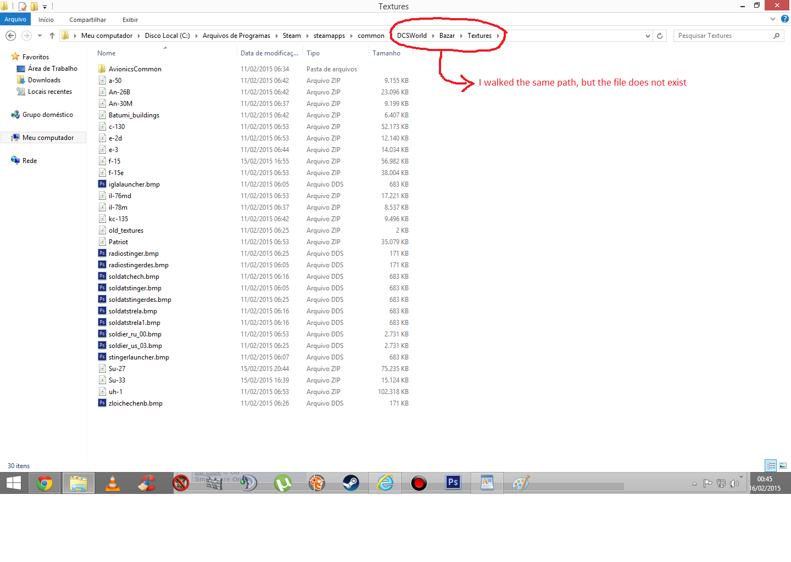The image size is (791, 562).
Task: Launch Google Chrome from taskbar
Action: click(44, 484)
